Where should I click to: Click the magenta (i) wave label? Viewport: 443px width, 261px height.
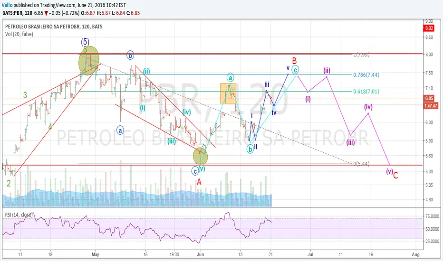click(x=308, y=99)
